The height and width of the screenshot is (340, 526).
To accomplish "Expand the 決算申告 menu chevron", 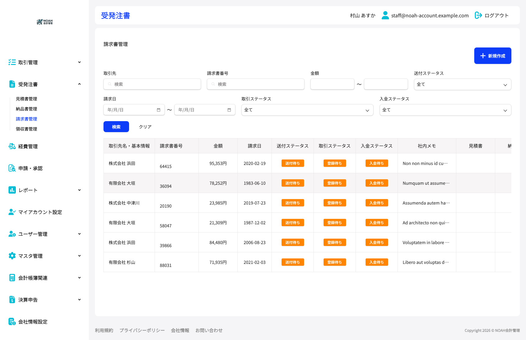I will [x=79, y=300].
